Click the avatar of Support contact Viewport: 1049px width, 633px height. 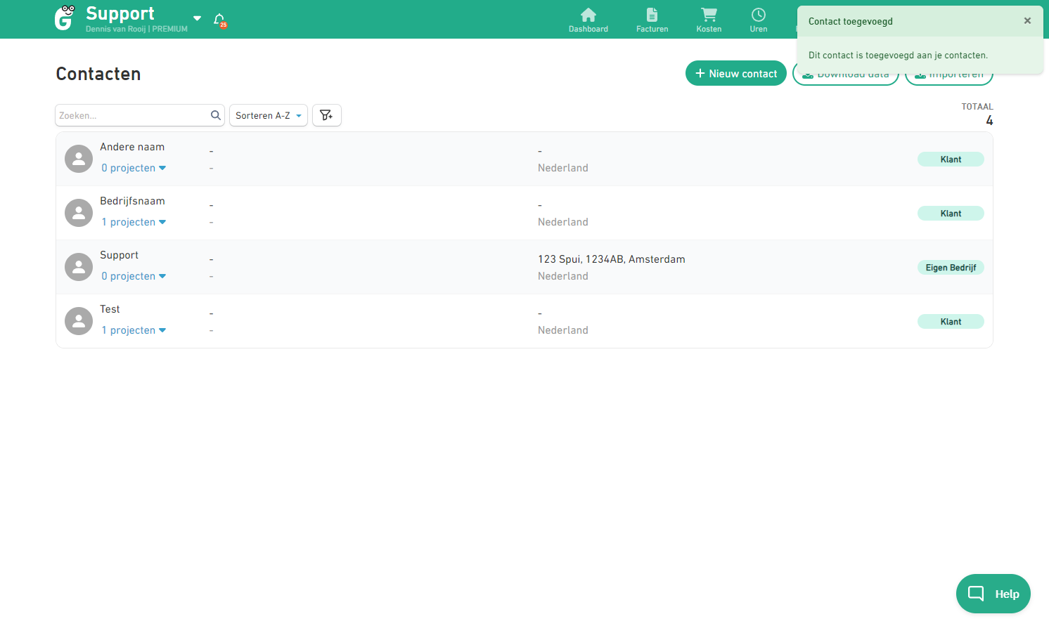tap(79, 267)
